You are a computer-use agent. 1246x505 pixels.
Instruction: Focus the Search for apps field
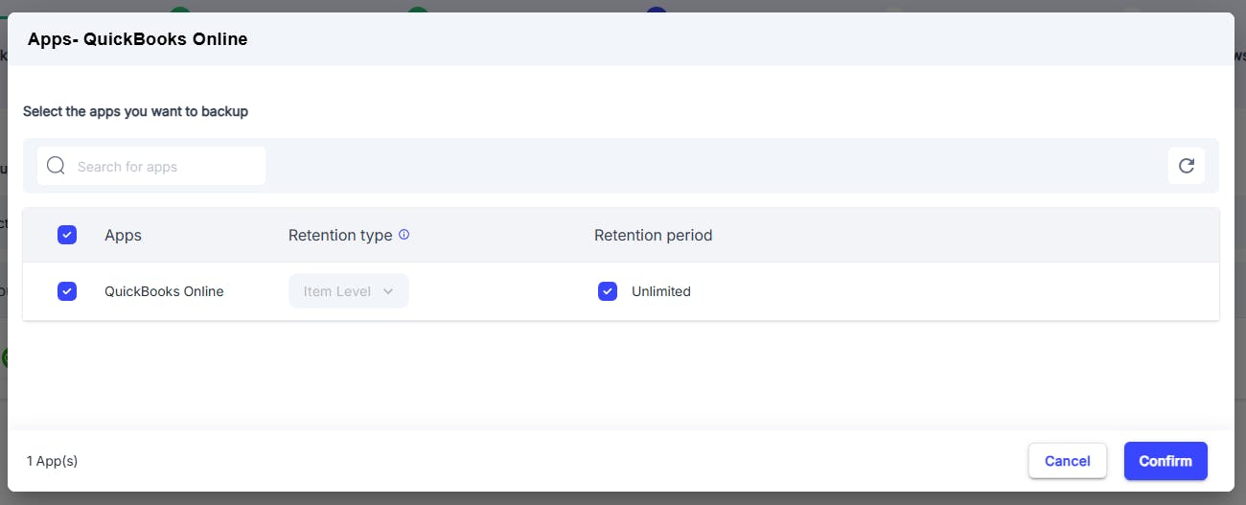[151, 166]
